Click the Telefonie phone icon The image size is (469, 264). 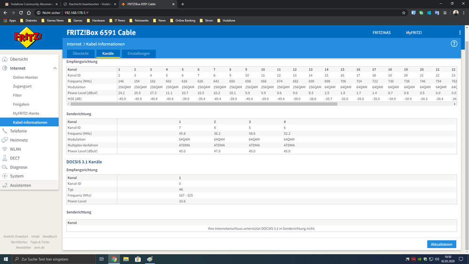pos(5,131)
